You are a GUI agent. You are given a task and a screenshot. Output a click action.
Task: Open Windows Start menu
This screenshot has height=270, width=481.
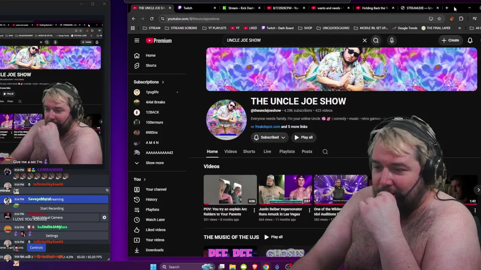coord(153,267)
